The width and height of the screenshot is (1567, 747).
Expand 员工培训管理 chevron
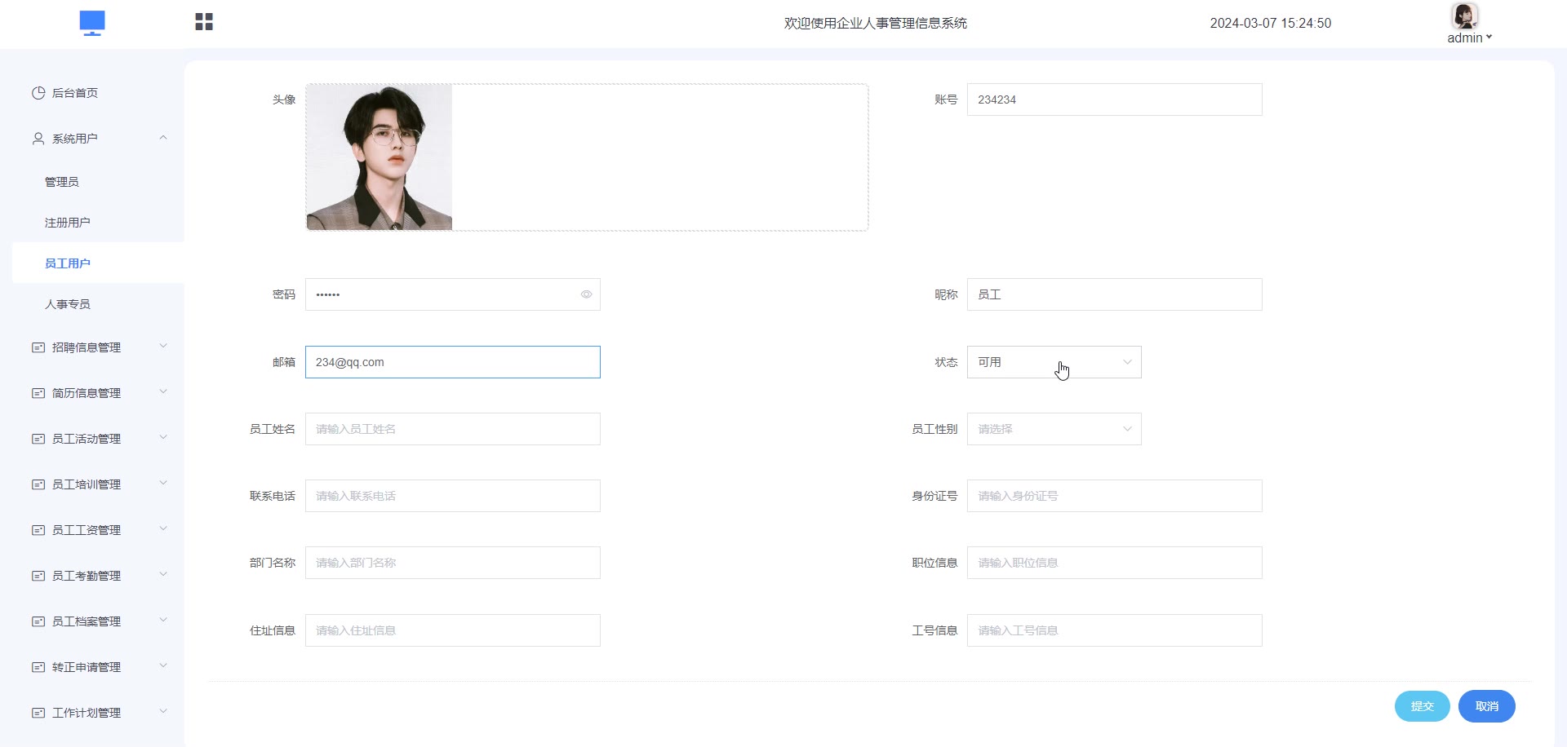(163, 484)
